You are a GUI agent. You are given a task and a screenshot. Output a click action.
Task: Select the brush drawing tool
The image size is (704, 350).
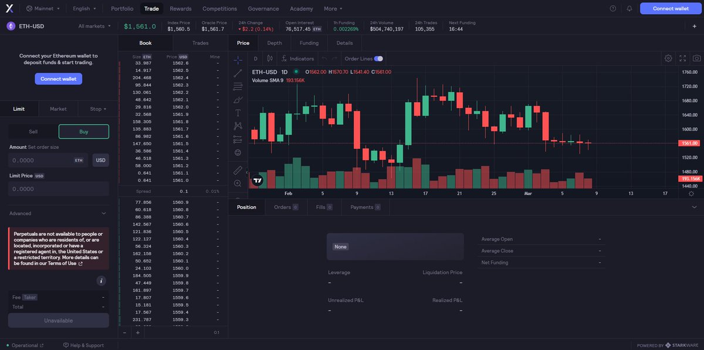coord(238,100)
